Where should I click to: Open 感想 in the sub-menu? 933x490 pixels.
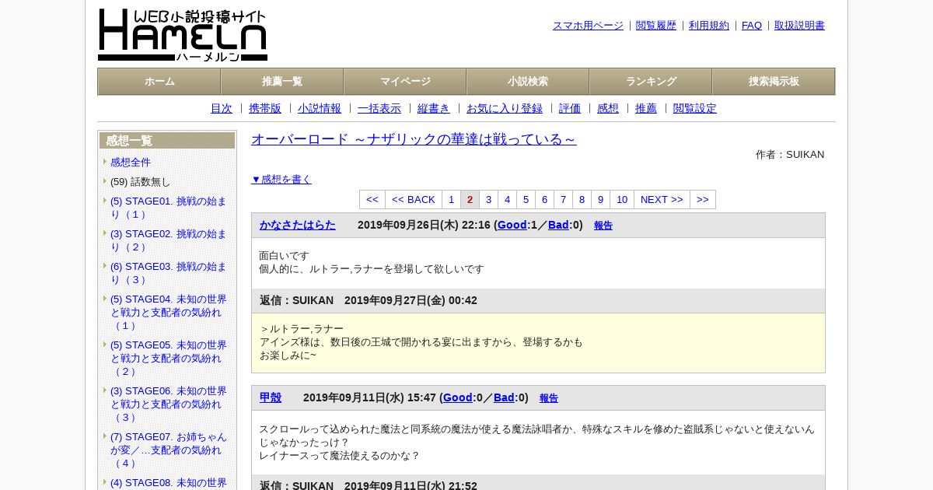coord(608,109)
